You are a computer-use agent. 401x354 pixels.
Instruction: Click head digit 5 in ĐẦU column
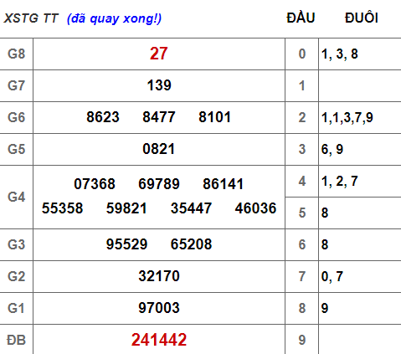302,213
